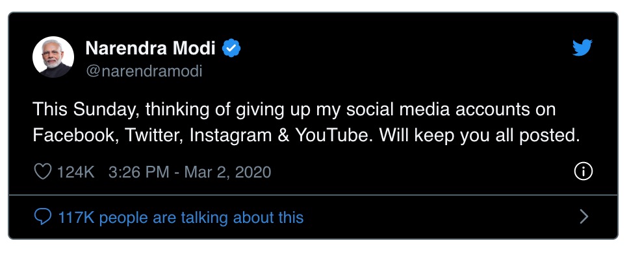Screen dimensions: 629x254
Task: Open the Twitter Ads info circle icon
Action: coord(584,172)
